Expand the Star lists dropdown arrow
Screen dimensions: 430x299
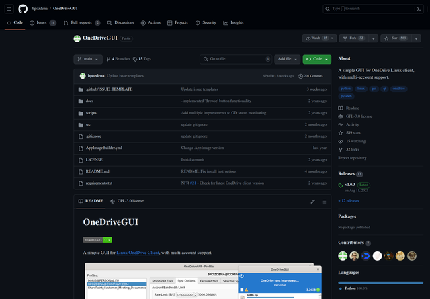click(x=417, y=38)
